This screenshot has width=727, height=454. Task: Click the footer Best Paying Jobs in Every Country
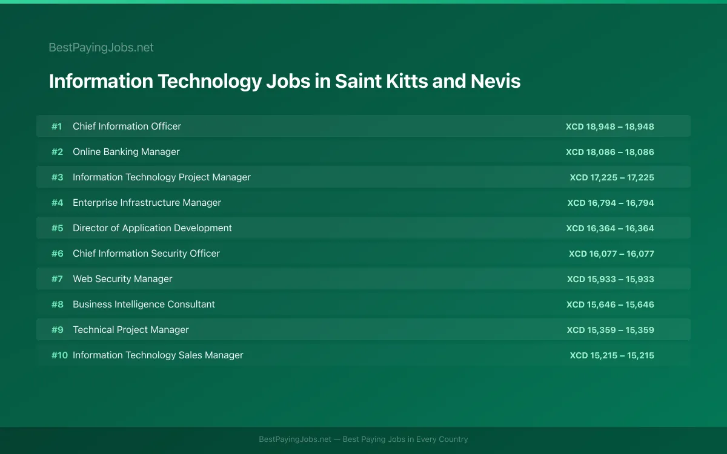coord(405,439)
